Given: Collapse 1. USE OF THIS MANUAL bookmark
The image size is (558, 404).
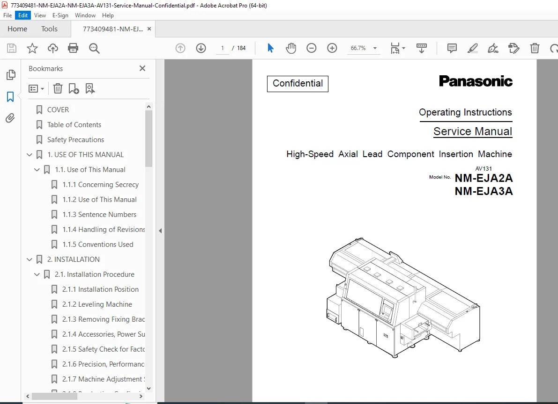Looking at the screenshot, I should [30, 155].
